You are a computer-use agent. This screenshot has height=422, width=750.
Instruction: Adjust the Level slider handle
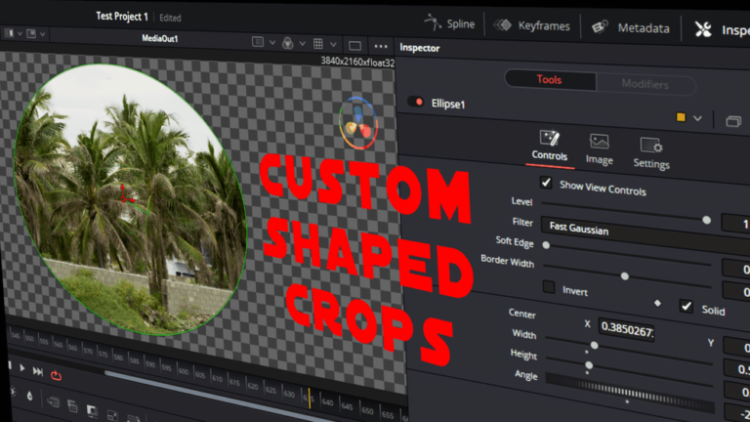click(x=706, y=220)
